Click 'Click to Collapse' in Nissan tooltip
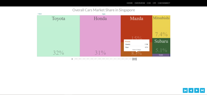This screenshot has width=207, height=95. pyautogui.click(x=137, y=50)
